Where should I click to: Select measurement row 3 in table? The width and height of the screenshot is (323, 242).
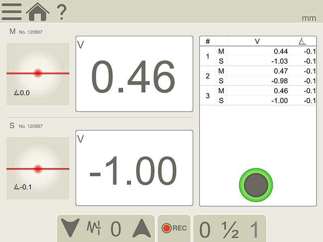(x=208, y=96)
